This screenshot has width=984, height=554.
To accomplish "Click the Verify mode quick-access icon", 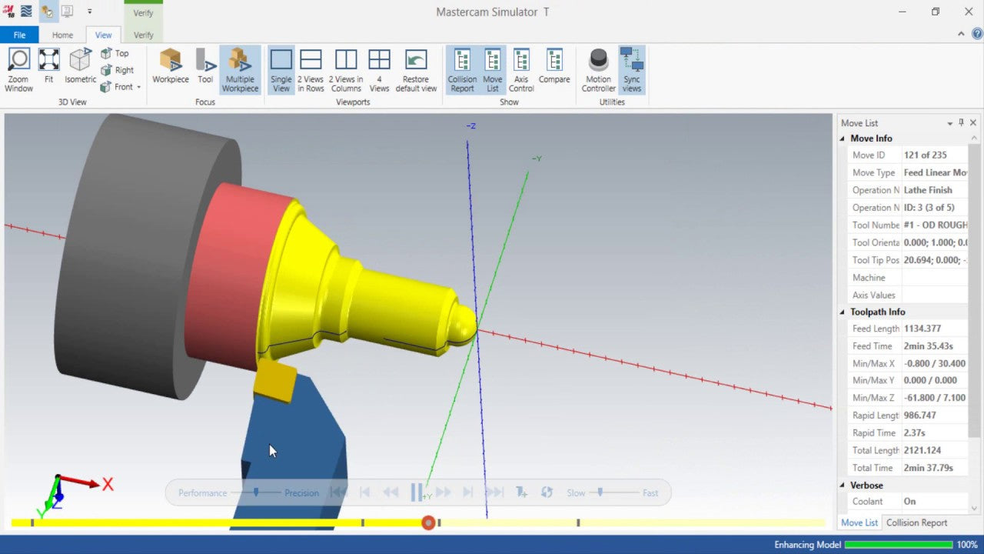I will point(48,12).
